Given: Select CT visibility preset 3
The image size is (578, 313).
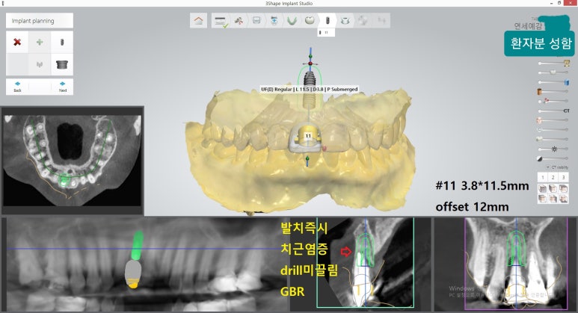Looking at the screenshot, I should (x=563, y=177).
